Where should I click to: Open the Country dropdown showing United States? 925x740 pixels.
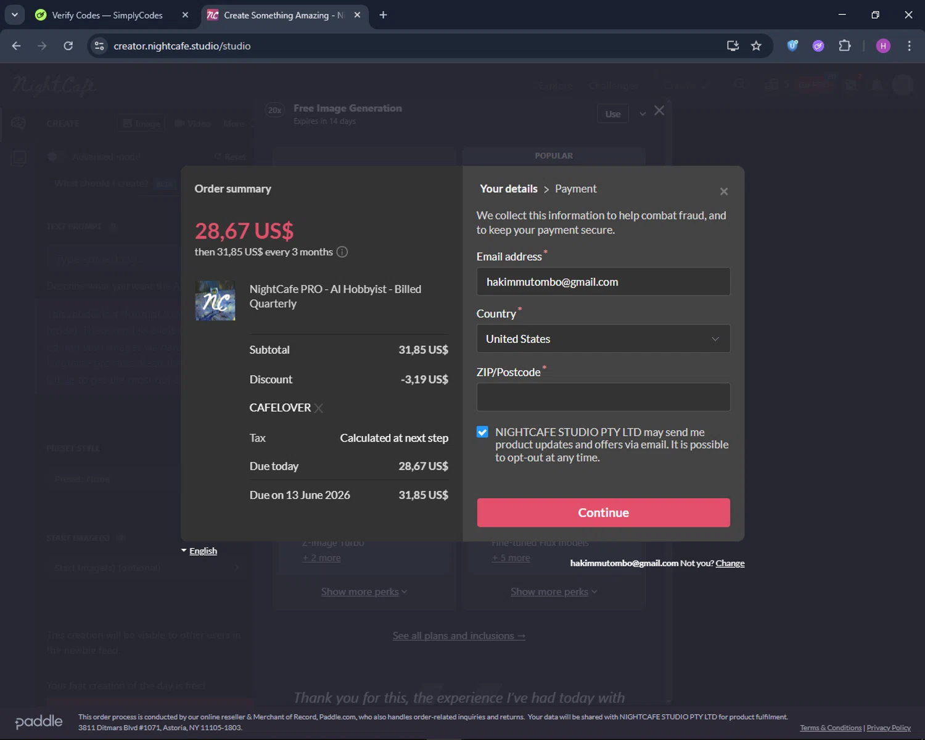603,339
